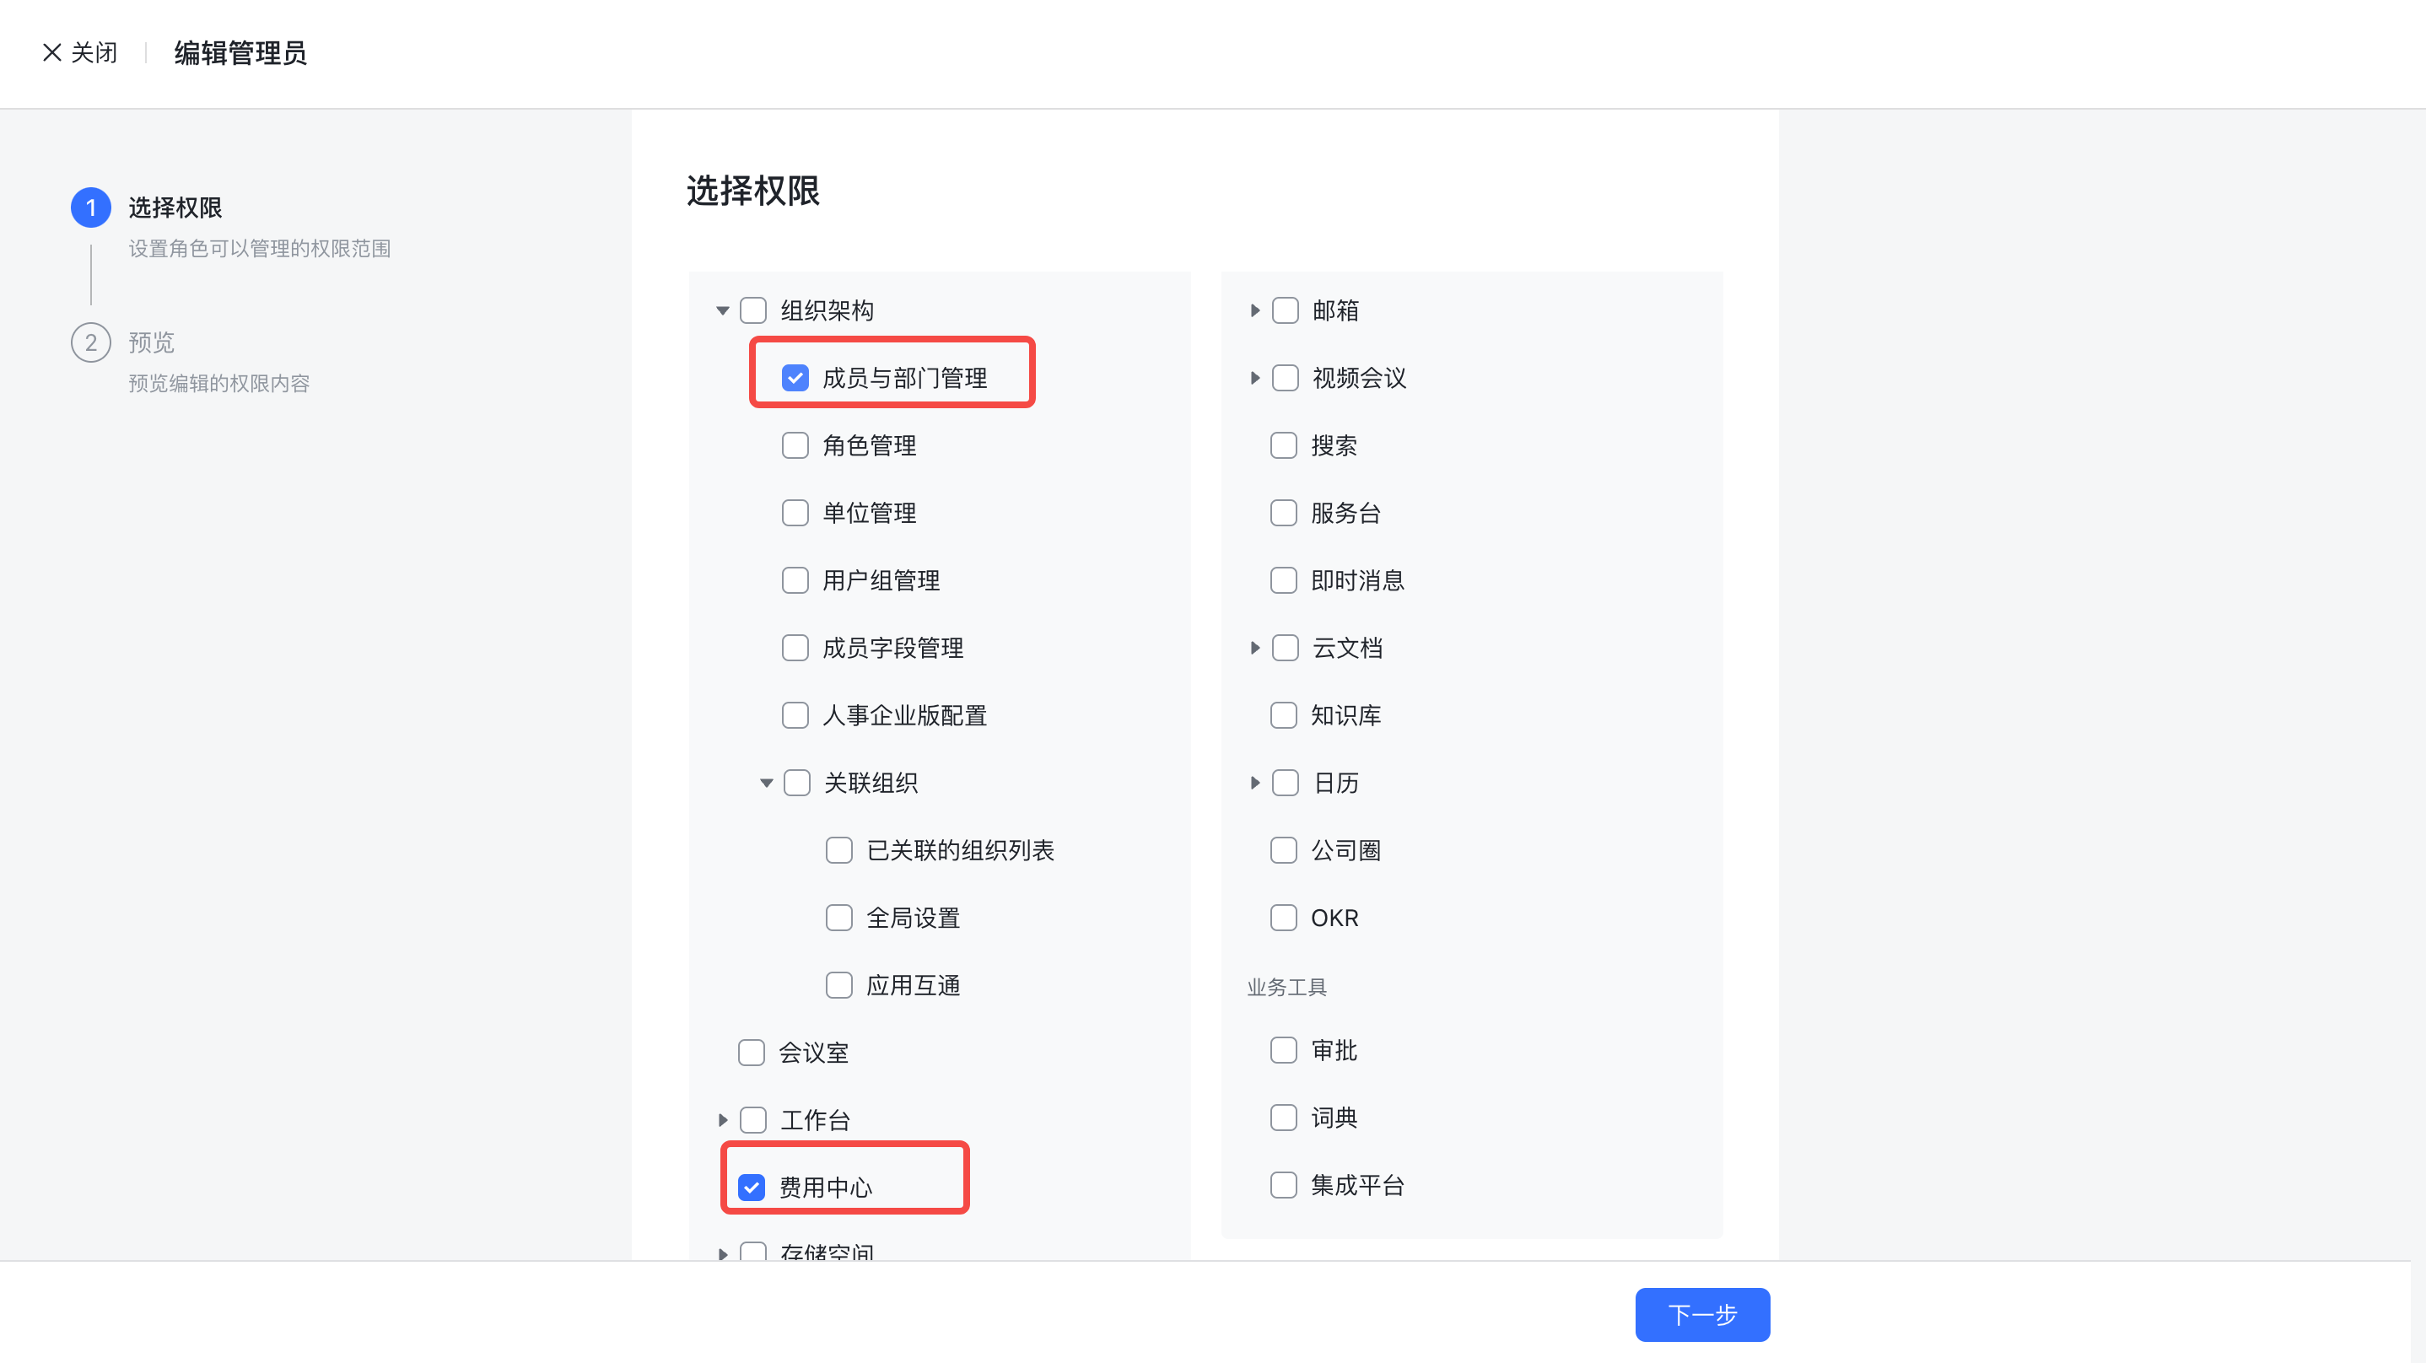Click the step 1 circle icon
The width and height of the screenshot is (2426, 1363).
coord(91,207)
